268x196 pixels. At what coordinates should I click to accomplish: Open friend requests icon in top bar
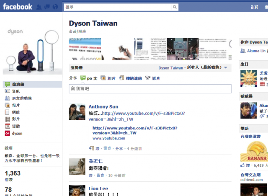coord(39,7)
